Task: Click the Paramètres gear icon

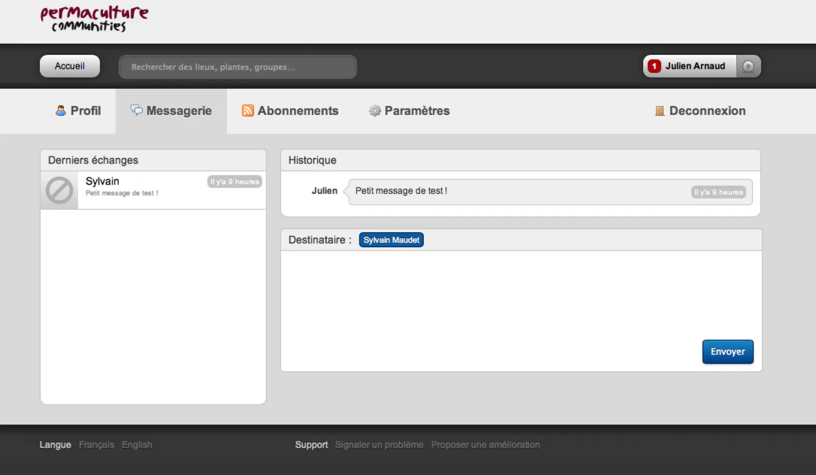Action: coord(374,111)
